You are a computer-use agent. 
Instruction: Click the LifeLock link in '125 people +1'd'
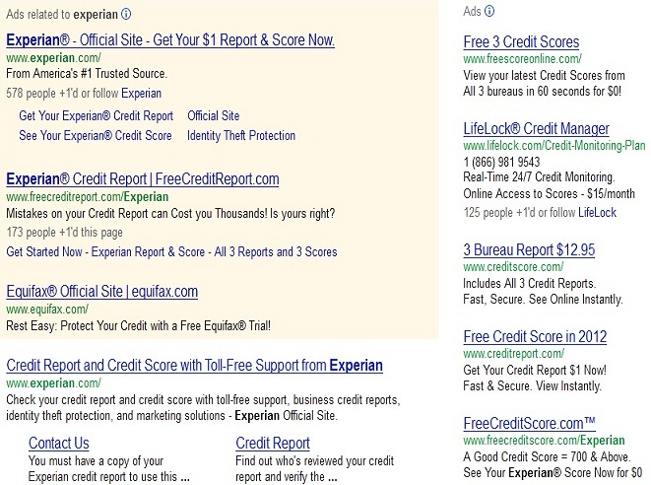(x=598, y=213)
